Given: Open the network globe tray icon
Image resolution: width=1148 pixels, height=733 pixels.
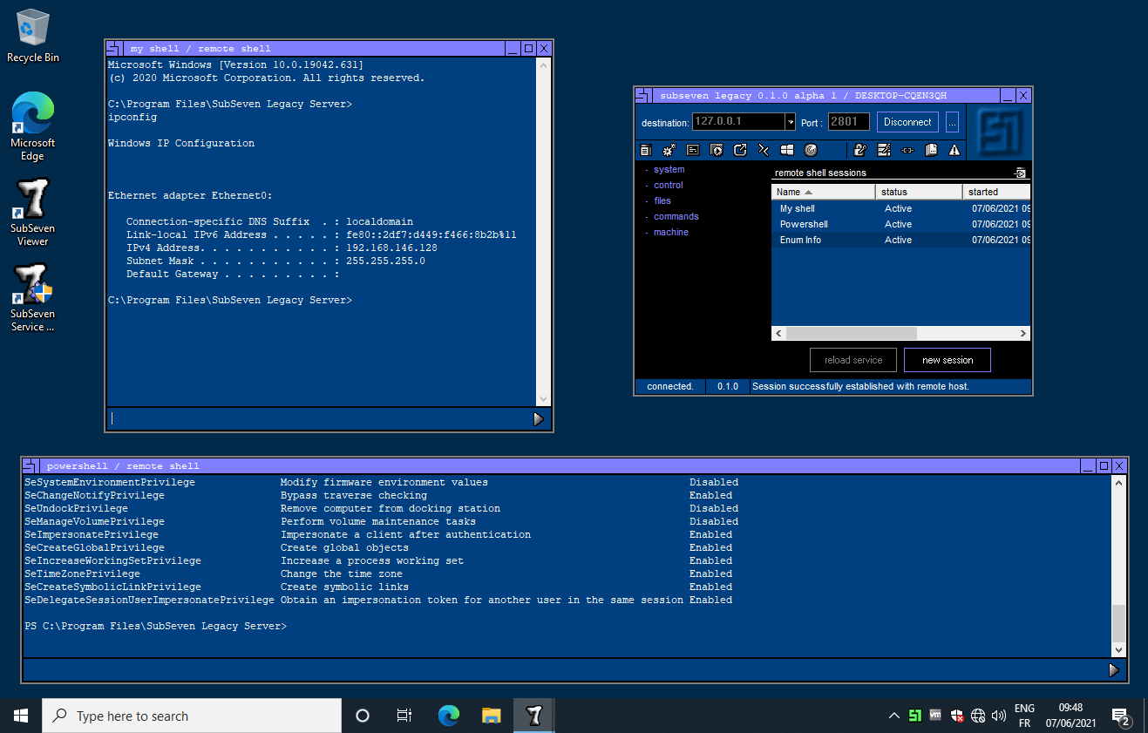Looking at the screenshot, I should coord(977,716).
